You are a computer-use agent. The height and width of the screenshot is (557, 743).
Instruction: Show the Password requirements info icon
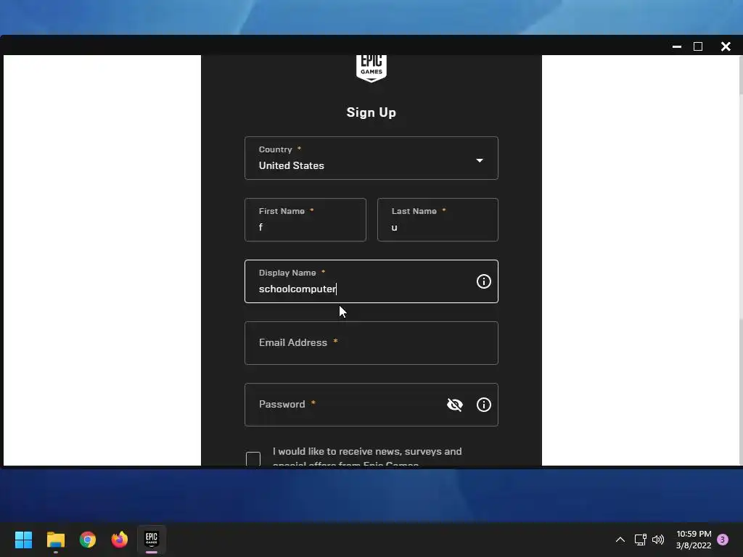click(x=483, y=405)
